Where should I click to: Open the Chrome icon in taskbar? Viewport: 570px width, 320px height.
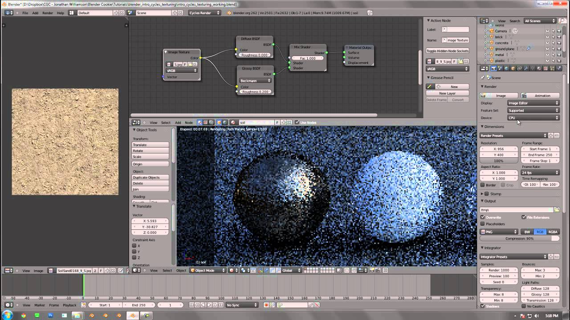(x=23, y=316)
